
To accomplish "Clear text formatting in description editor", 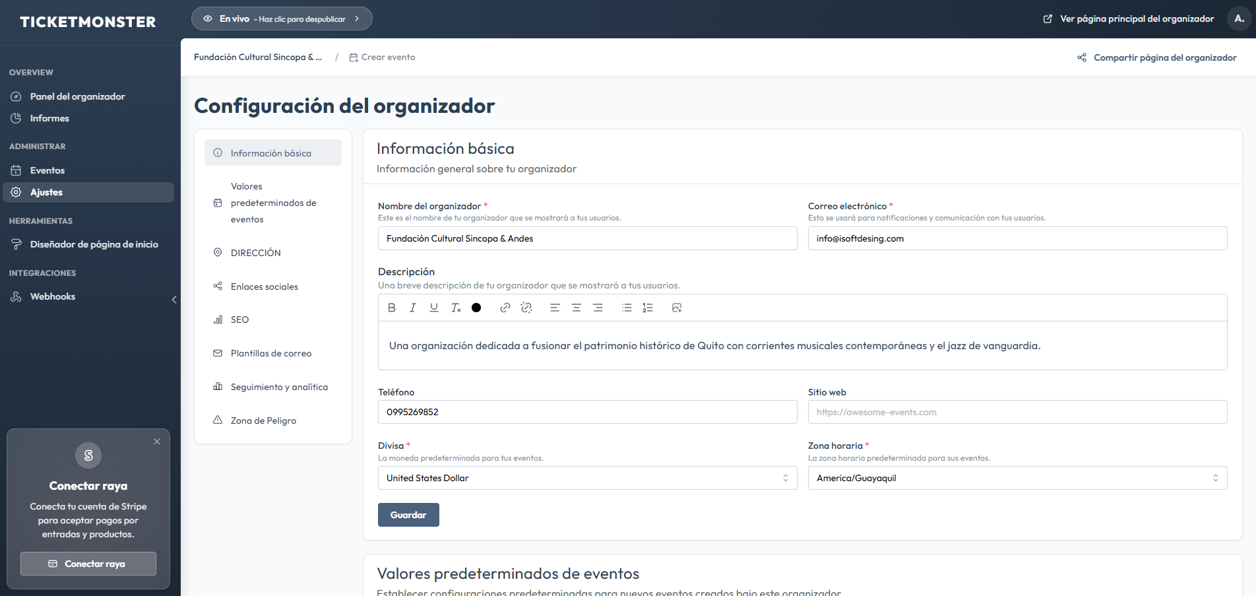I will (456, 308).
